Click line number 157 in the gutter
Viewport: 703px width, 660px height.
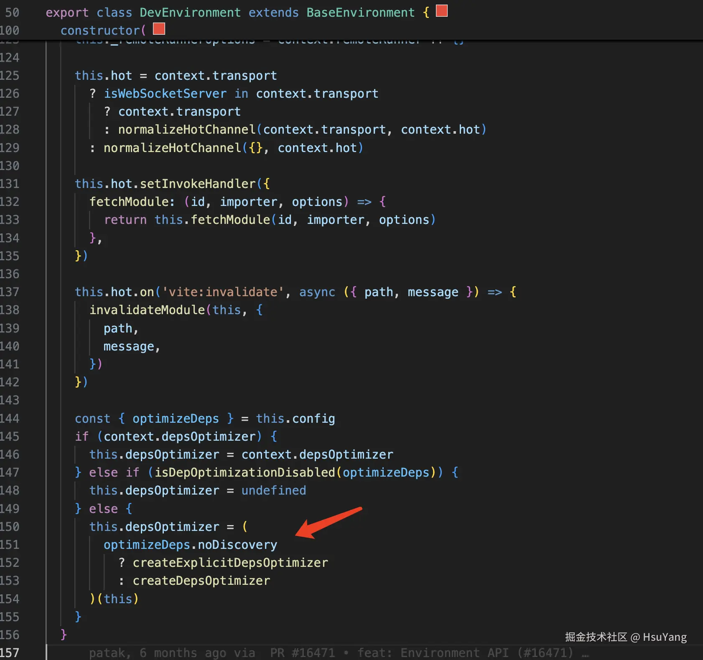point(10,653)
